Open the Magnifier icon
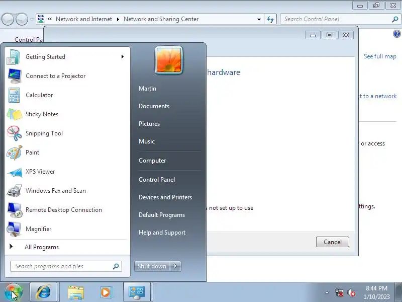 (x=14, y=229)
